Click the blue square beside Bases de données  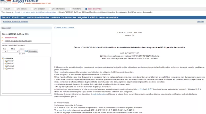coord(86,9)
